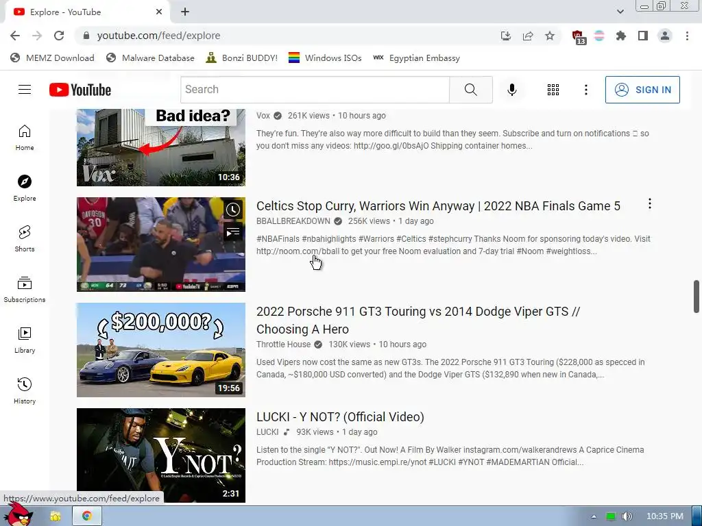Open Chrome three-dot menu
702x526 pixels.
(x=687, y=36)
